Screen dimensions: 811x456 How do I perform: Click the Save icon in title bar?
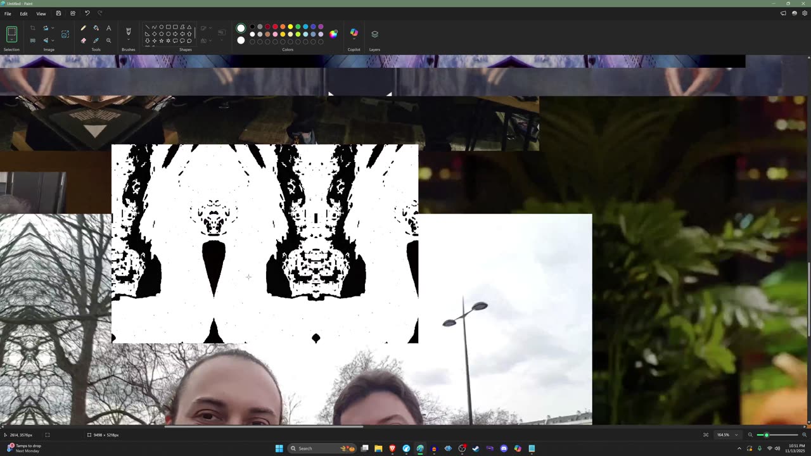(58, 13)
